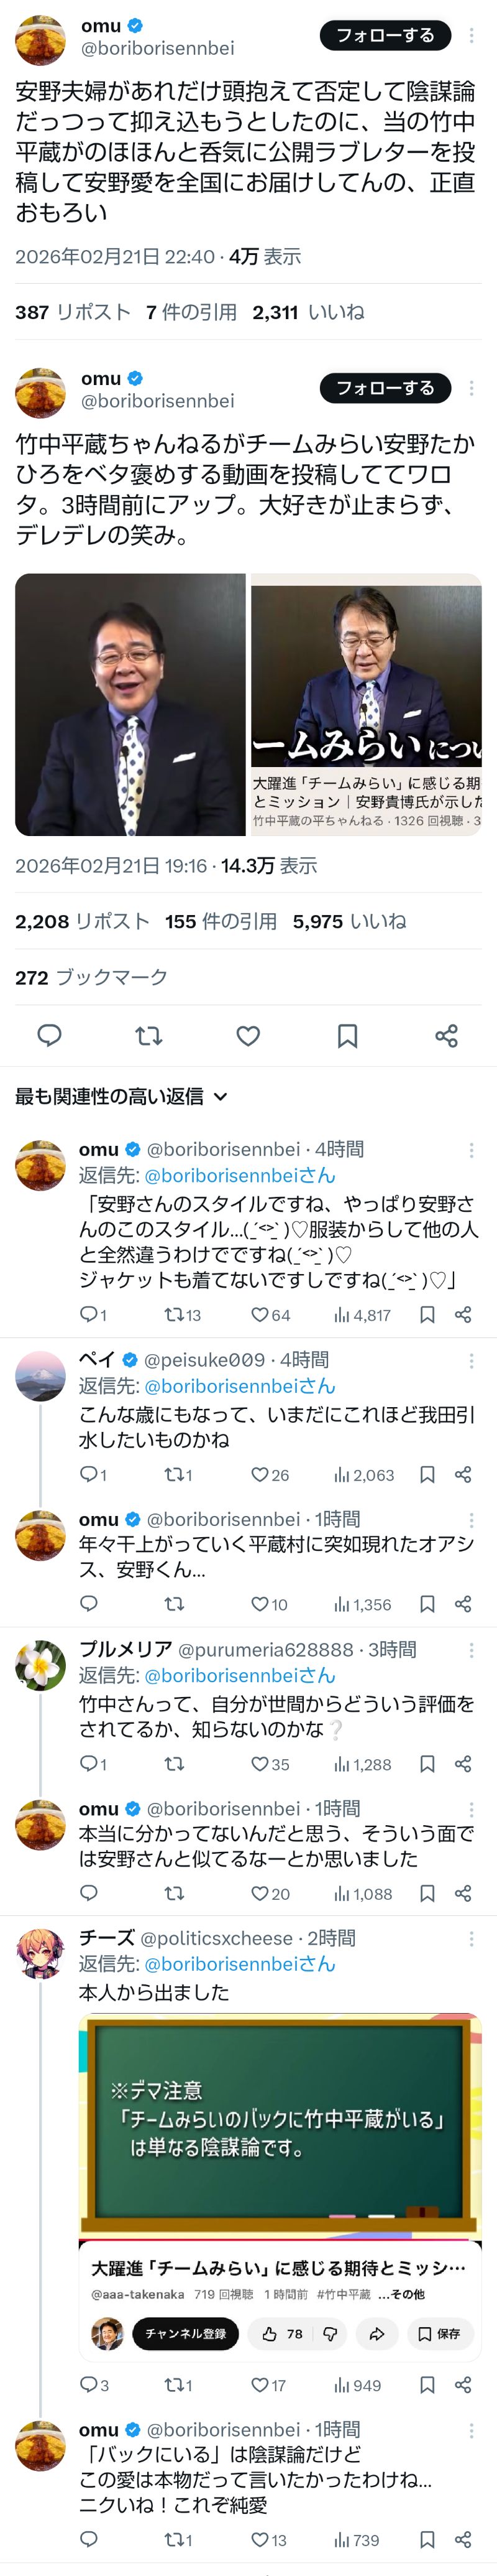The width and height of the screenshot is (497, 2576).
Task: Bookmark チーズ's reply
Action: tap(427, 2385)
